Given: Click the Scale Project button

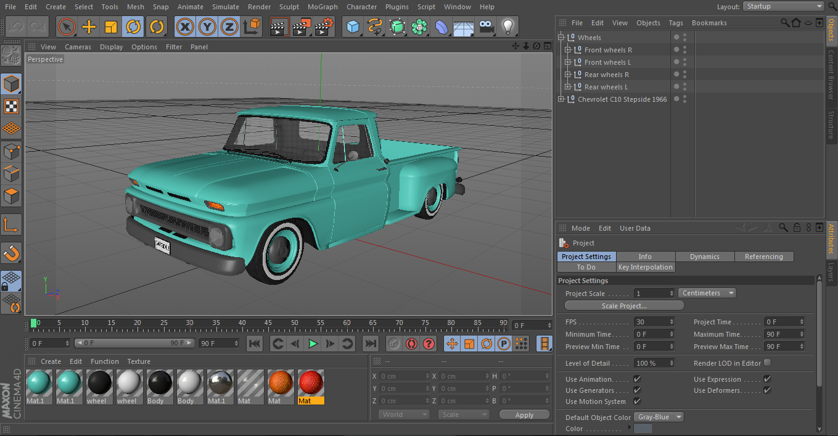Looking at the screenshot, I should (x=624, y=306).
